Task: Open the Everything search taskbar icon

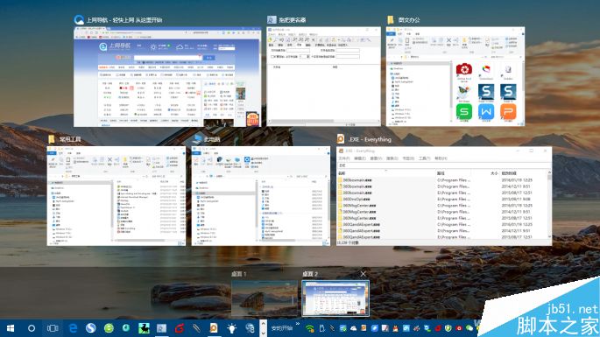Action: tap(214, 328)
